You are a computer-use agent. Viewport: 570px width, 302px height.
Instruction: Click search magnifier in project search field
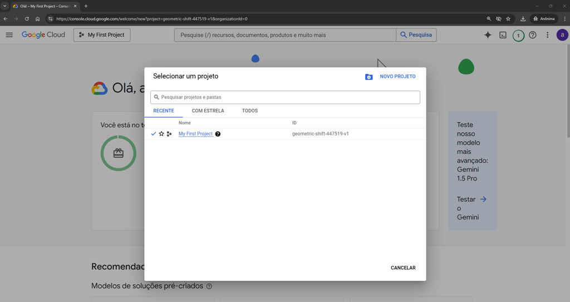[156, 97]
